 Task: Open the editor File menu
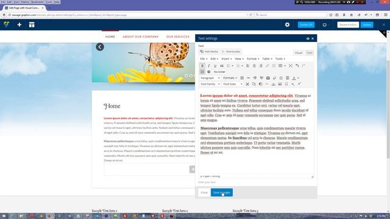coord(204,59)
